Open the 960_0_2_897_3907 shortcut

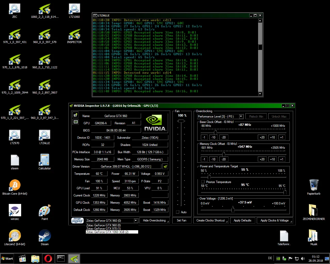click(x=45, y=87)
